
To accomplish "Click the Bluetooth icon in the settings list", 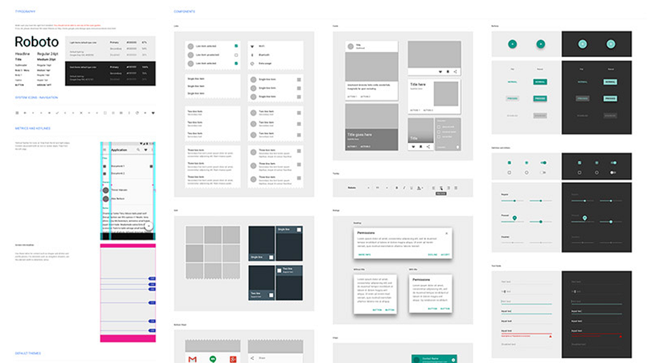I will pos(252,55).
